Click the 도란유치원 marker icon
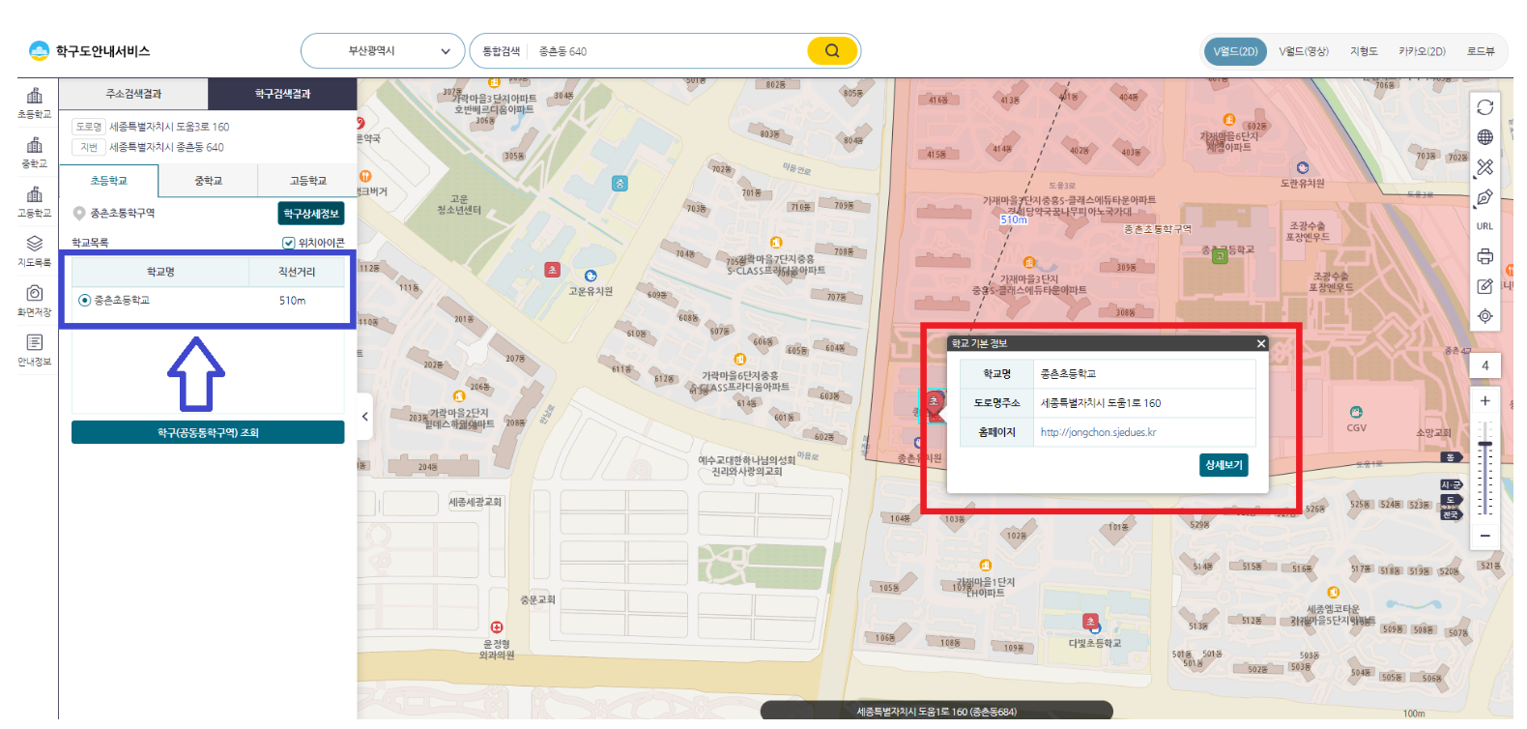1527x729 pixels. click(x=1303, y=168)
